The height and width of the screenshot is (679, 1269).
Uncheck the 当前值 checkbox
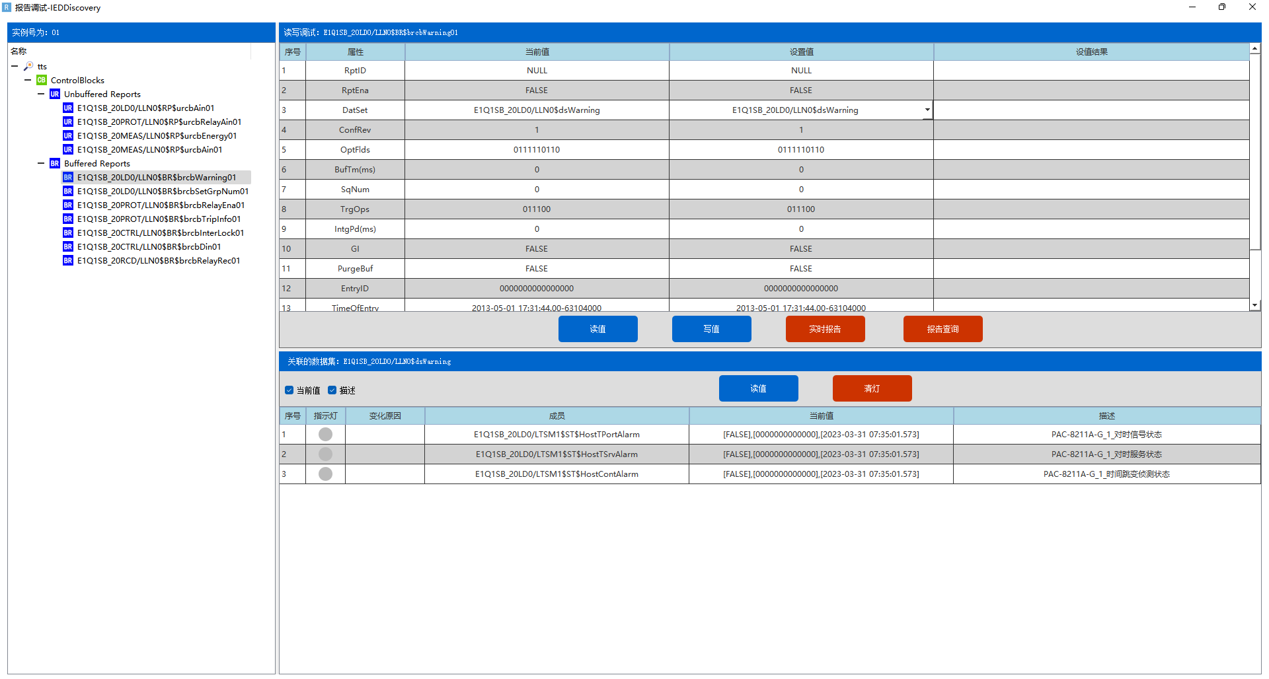(x=289, y=390)
